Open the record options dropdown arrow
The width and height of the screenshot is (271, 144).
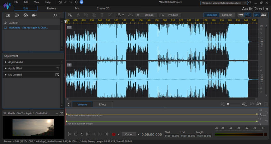[x=118, y=134]
